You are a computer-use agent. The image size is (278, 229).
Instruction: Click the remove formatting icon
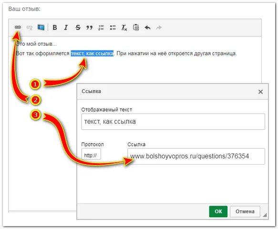(124, 28)
